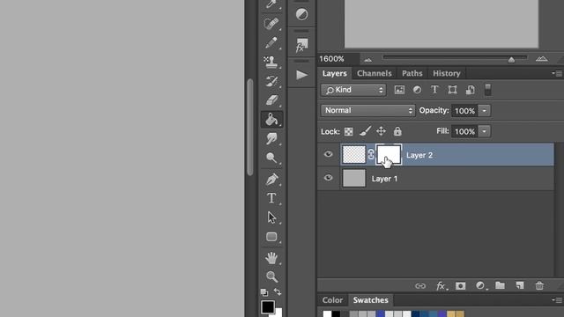The height and width of the screenshot is (317, 564).
Task: Toggle lock position
Action: (381, 131)
